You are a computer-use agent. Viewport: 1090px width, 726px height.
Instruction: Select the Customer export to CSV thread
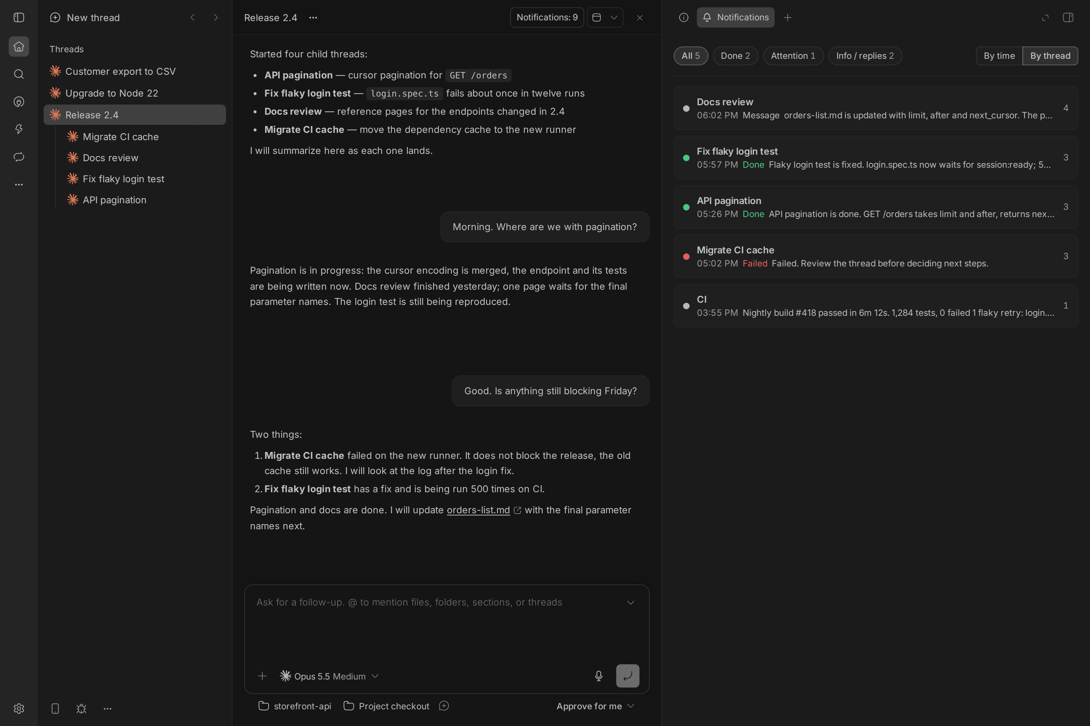135,71
